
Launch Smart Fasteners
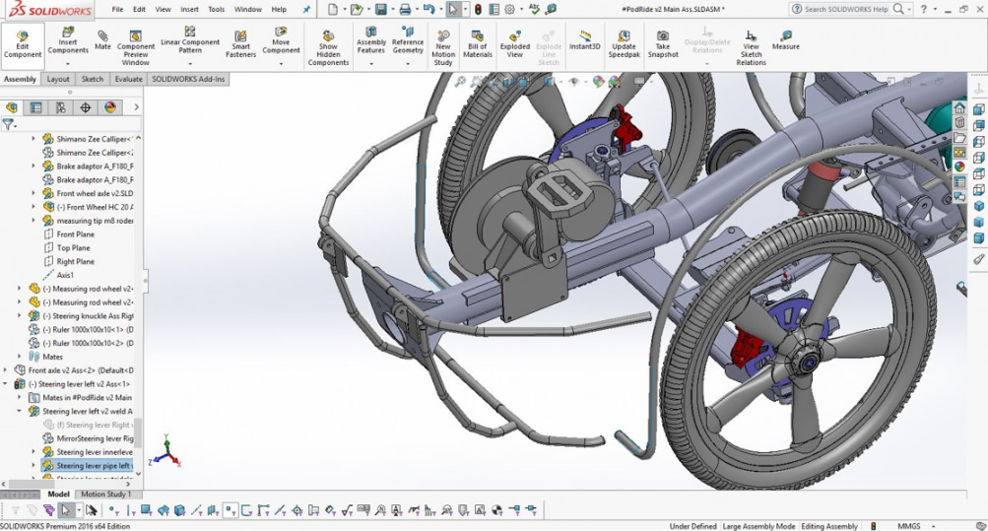point(240,44)
